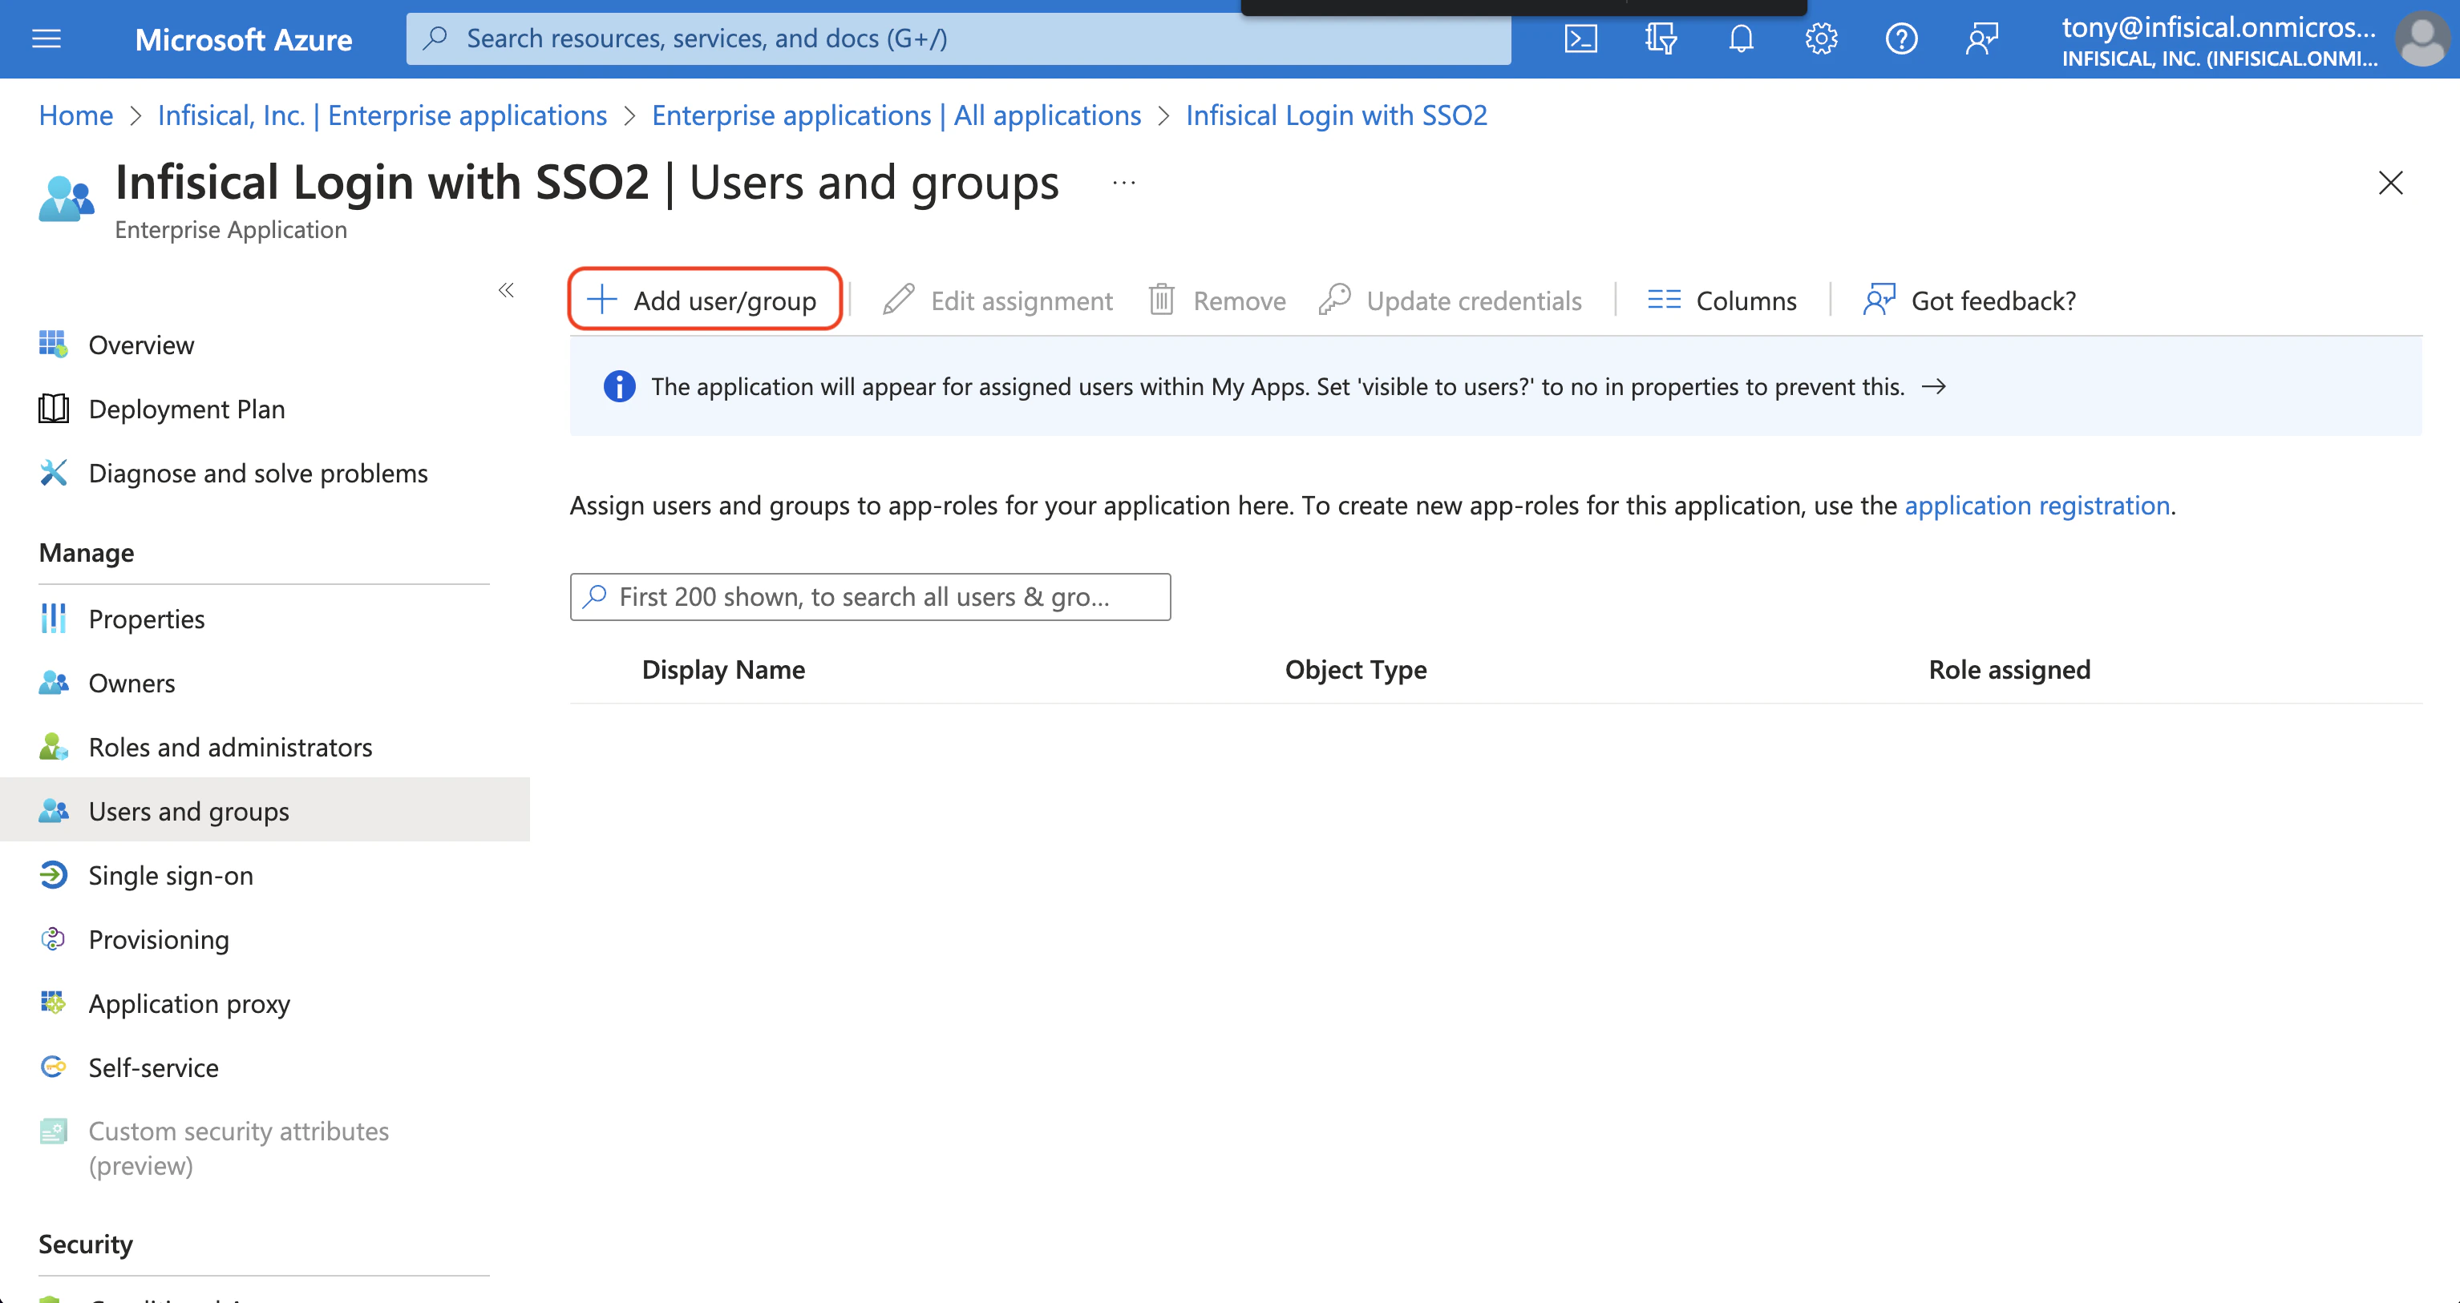Open the Application proxy menu item
Screen dimensions: 2460x1303
[265, 1002]
